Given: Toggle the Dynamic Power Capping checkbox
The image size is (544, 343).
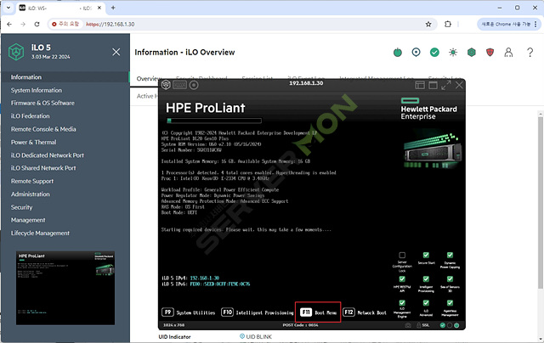Looking at the screenshot, I should (x=450, y=256).
